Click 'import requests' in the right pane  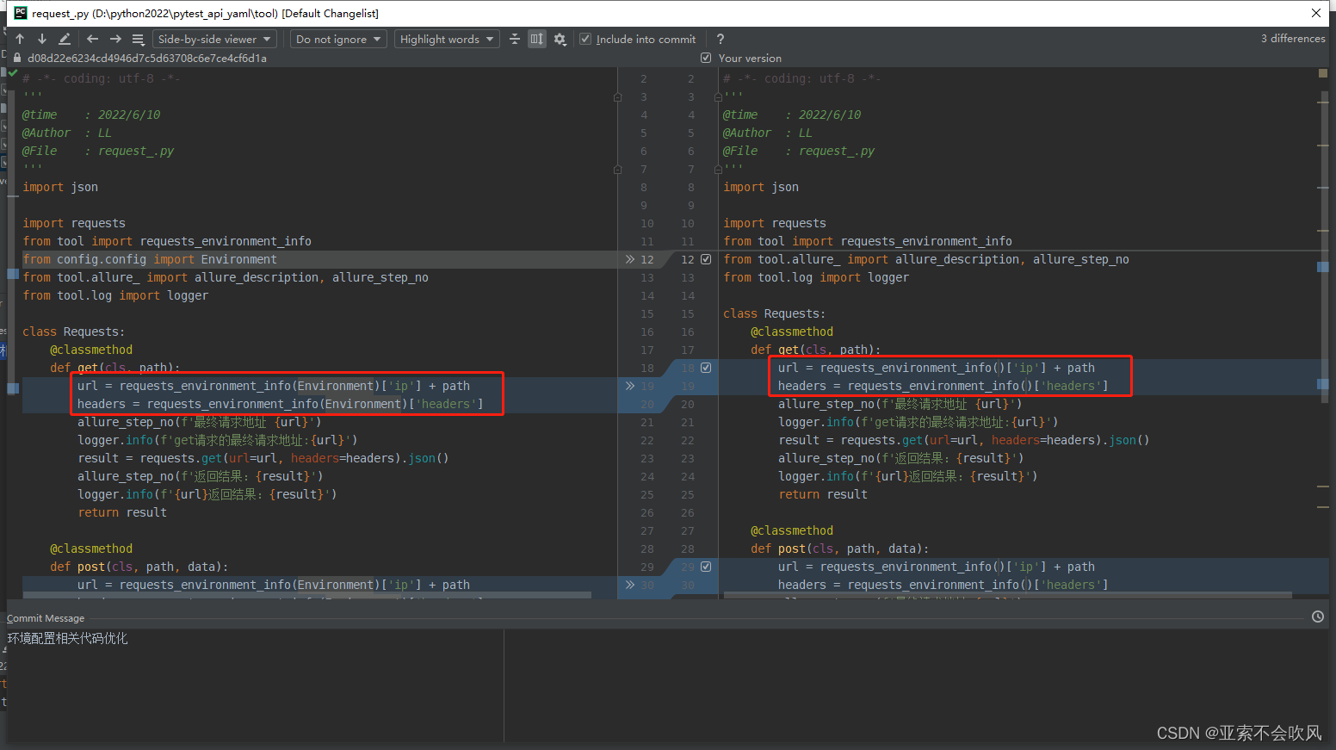tap(774, 223)
